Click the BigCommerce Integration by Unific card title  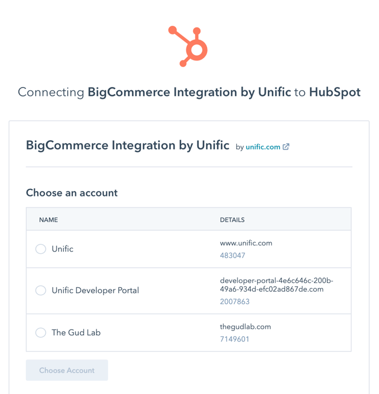[127, 145]
